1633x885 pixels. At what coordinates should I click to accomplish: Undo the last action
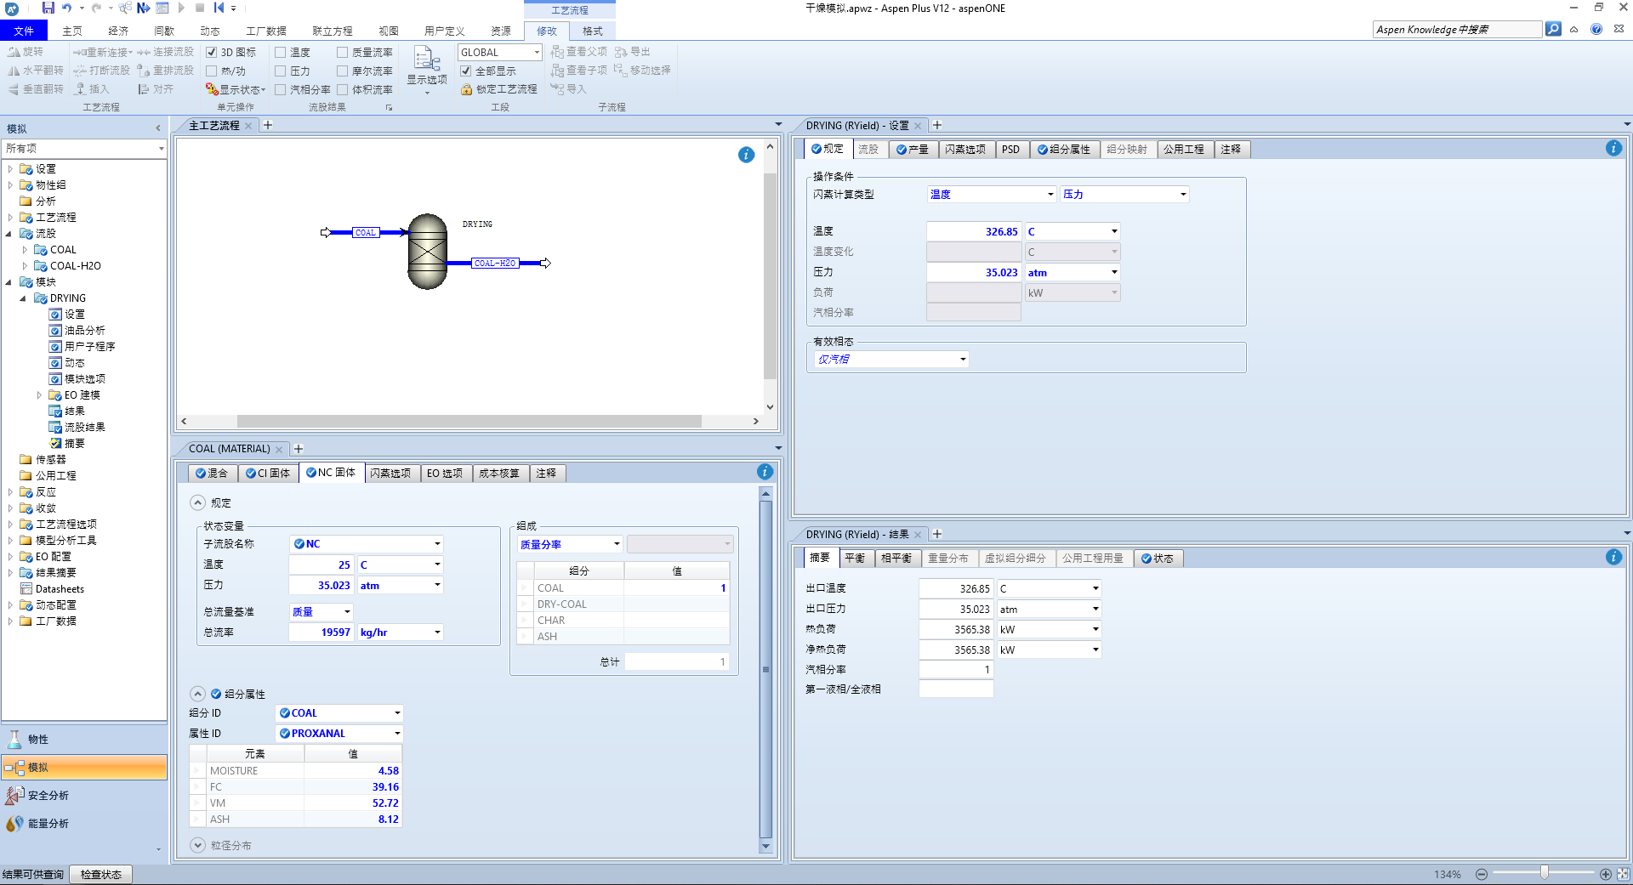66,8
